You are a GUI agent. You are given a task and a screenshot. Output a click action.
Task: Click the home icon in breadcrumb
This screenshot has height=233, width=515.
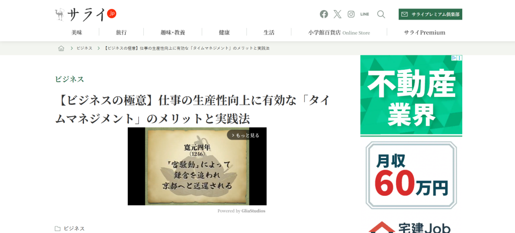click(x=61, y=48)
